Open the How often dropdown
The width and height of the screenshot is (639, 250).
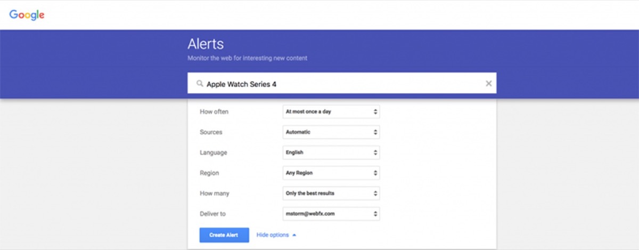(x=331, y=112)
